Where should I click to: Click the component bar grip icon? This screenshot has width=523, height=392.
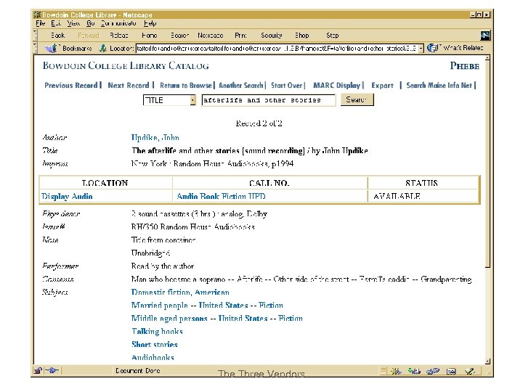pyautogui.click(x=384, y=371)
